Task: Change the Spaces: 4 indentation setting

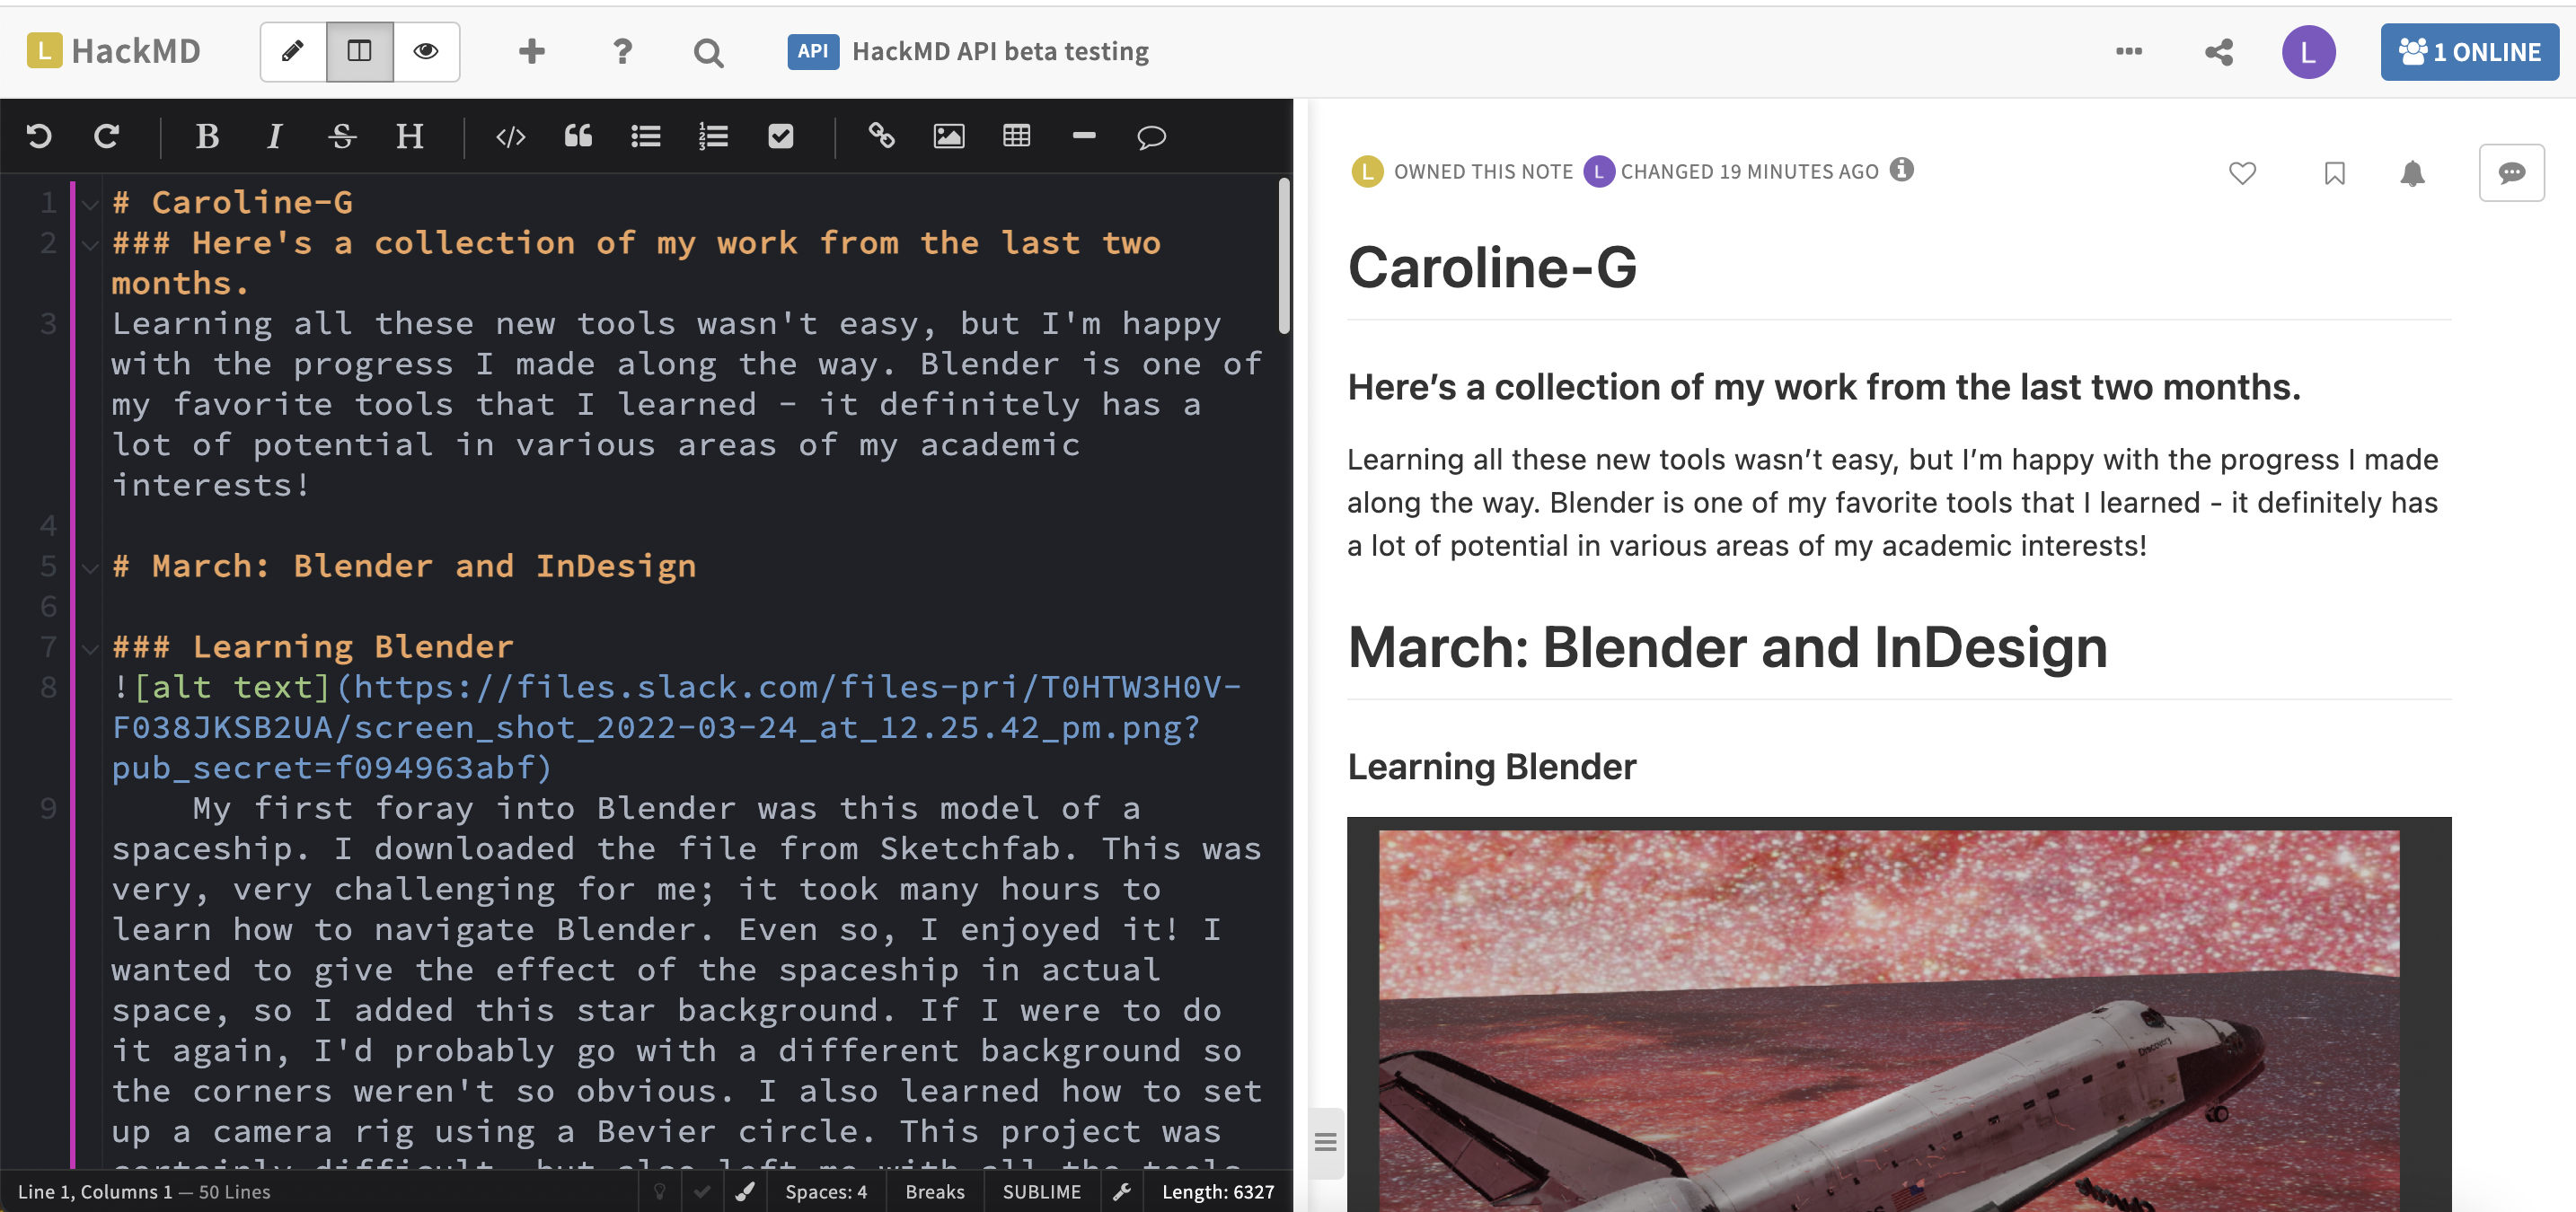Action: click(825, 1192)
